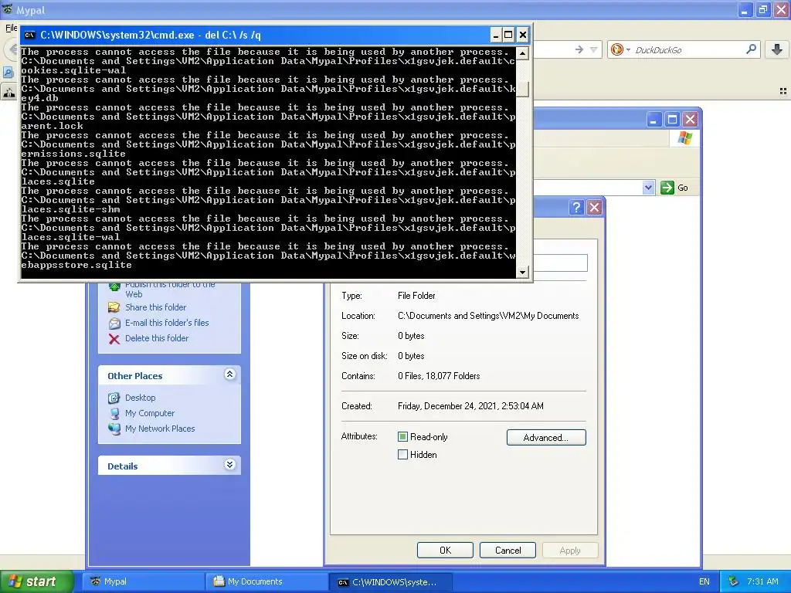Click Mypal back navigation button

pyautogui.click(x=12, y=49)
